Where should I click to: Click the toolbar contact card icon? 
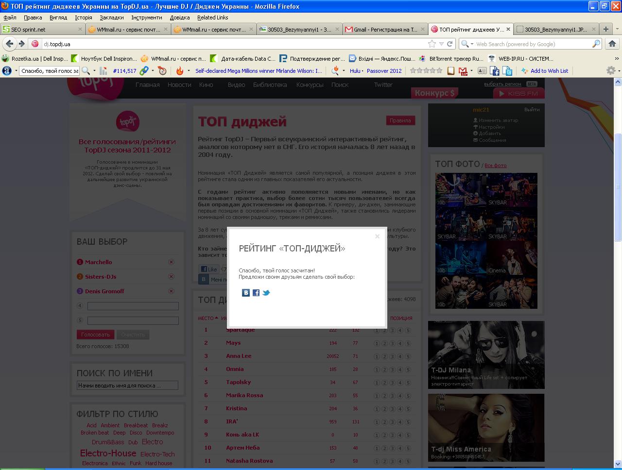pyautogui.click(x=482, y=71)
